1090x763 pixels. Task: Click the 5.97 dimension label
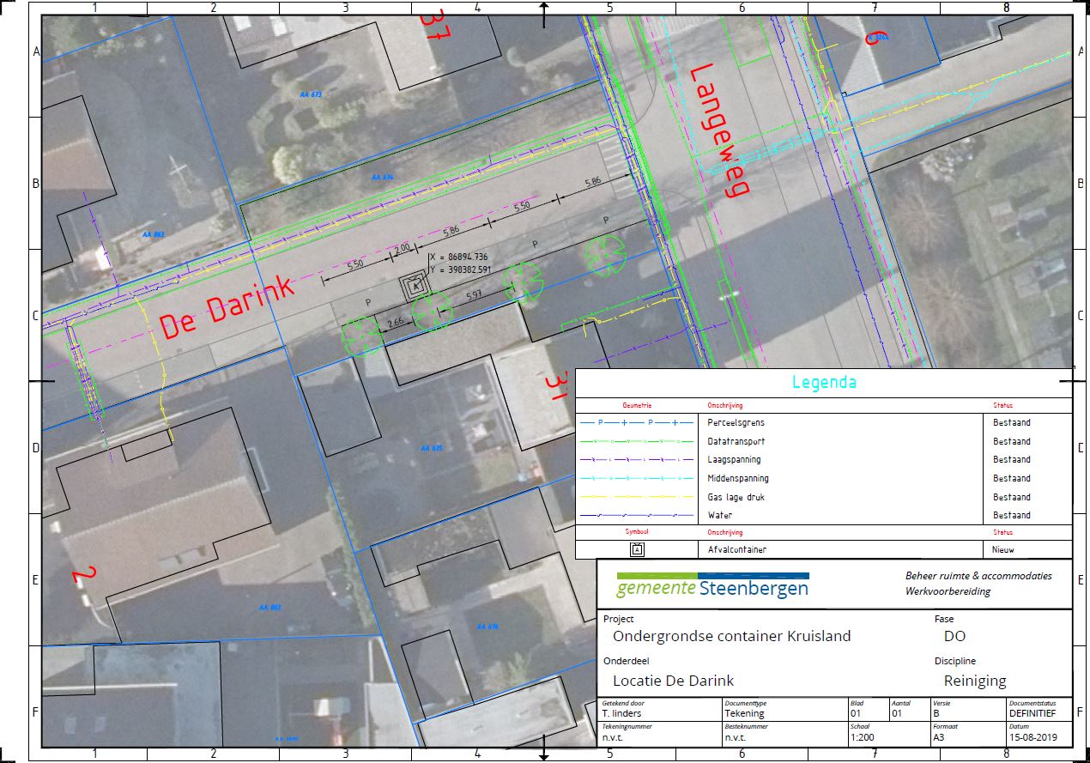[x=473, y=296]
